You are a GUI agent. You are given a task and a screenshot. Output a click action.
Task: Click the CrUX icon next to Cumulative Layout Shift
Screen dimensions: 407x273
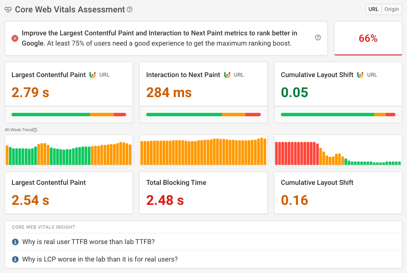tap(360, 75)
